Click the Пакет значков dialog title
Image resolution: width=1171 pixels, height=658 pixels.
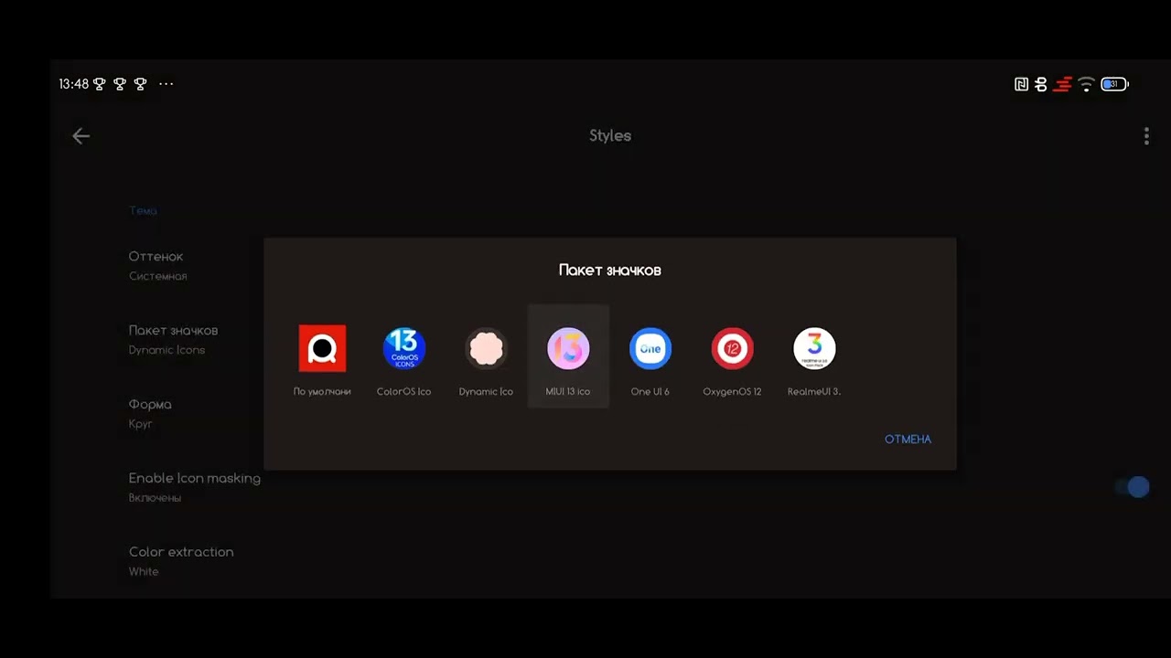(610, 271)
